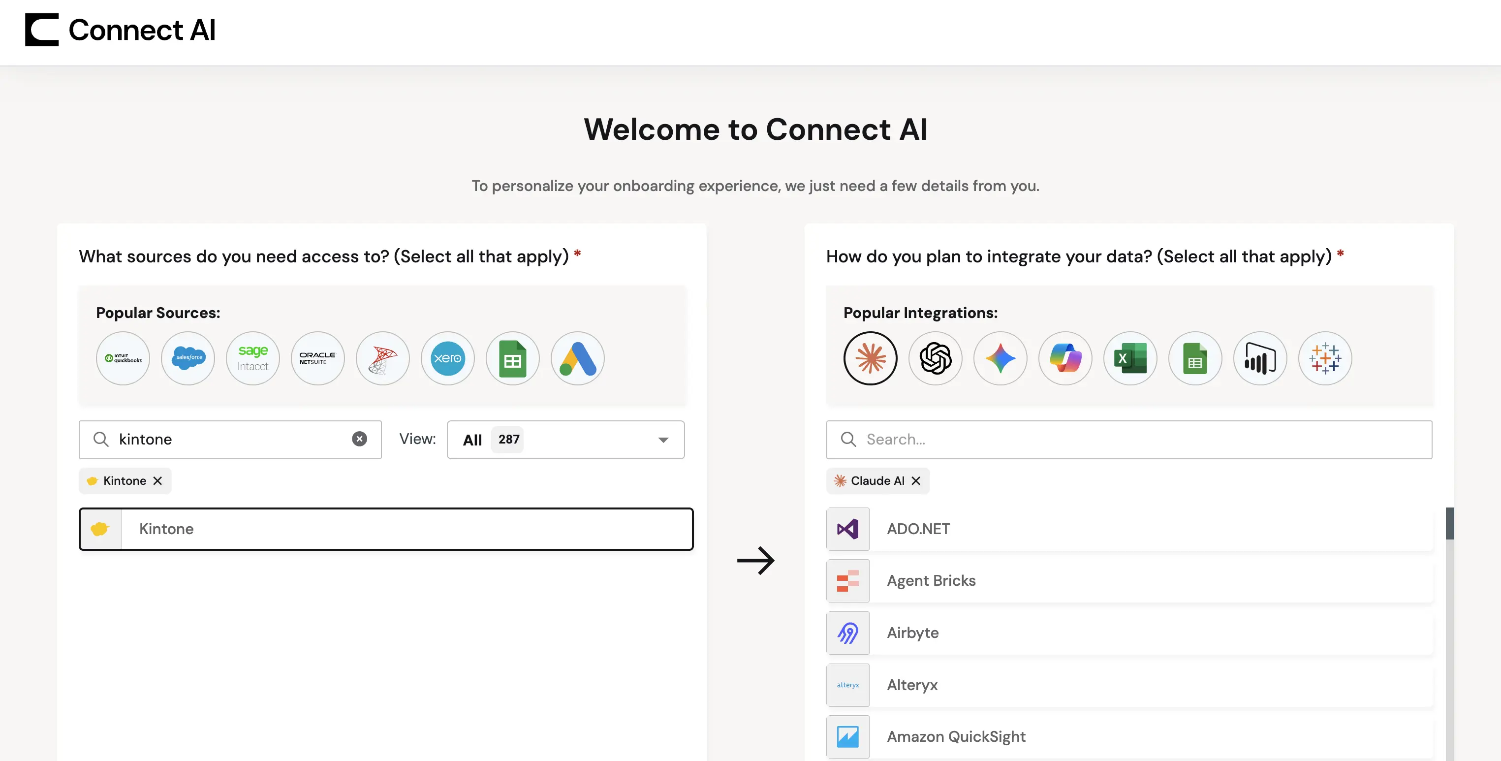This screenshot has width=1501, height=761.
Task: Select Alteryx integration row
Action: 1129,685
